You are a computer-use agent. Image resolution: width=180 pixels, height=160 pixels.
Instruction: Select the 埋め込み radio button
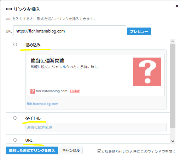click(x=15, y=45)
